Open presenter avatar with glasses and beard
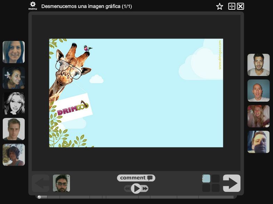This screenshot has height=204, width=273. pyautogui.click(x=61, y=183)
